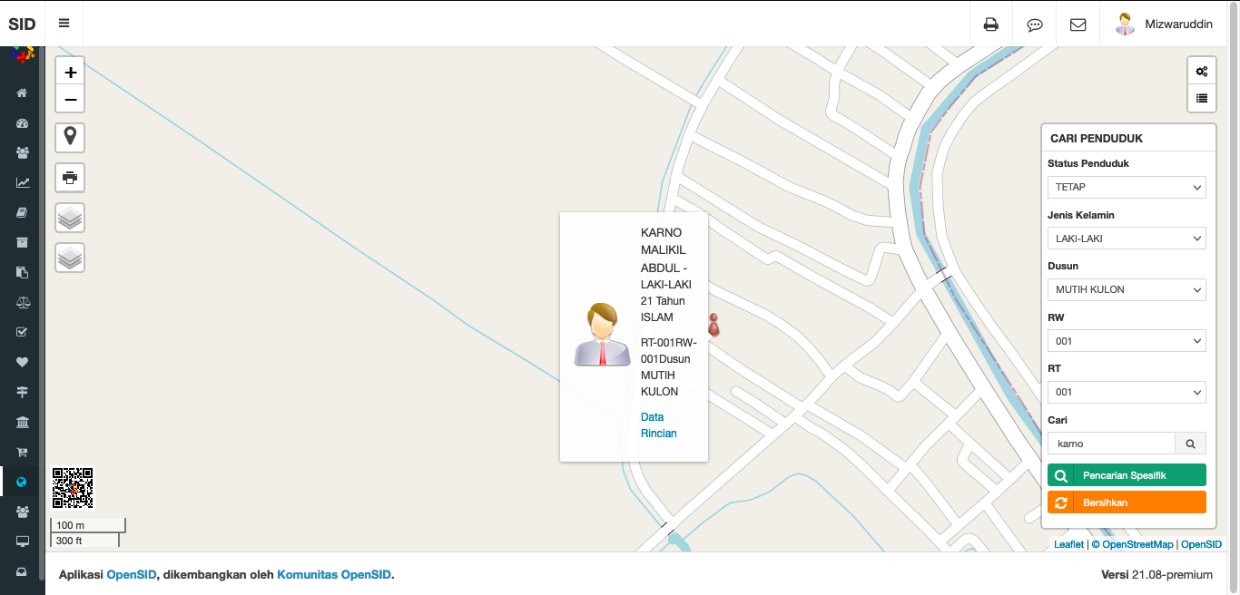Click the Pencarian Spesifik button
Screen dimensions: 1240x595
click(1127, 475)
